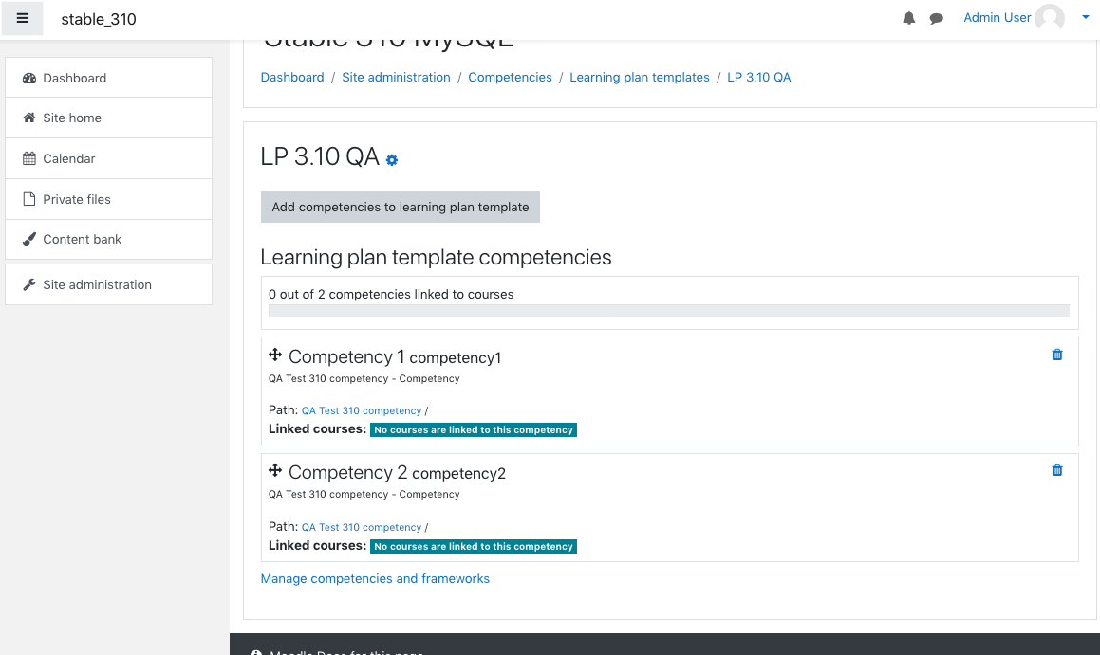Viewport: 1100px width, 655px height.
Task: Click the Learning plan templates breadcrumb
Action: tap(640, 77)
